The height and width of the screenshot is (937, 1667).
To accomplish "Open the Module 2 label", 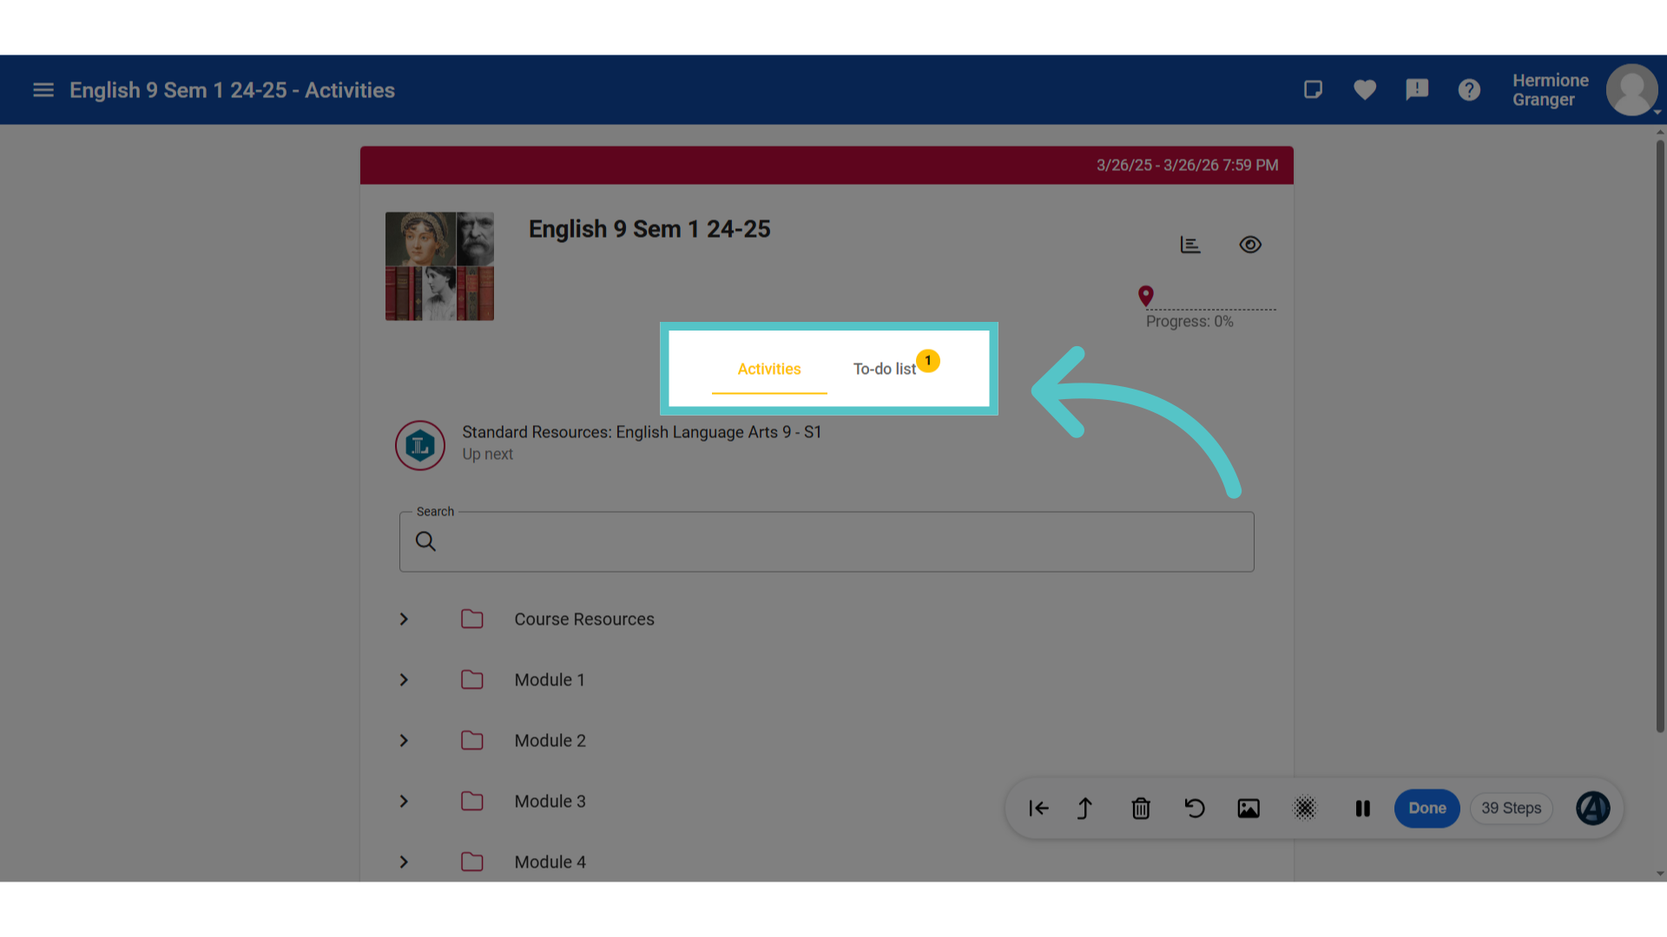I will click(x=550, y=741).
